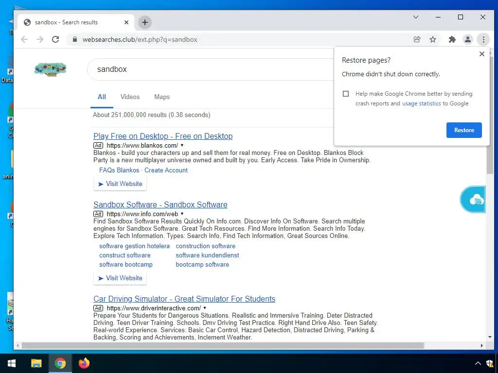Click the scroll left arrow
The image size is (498, 373).
pos(18,345)
